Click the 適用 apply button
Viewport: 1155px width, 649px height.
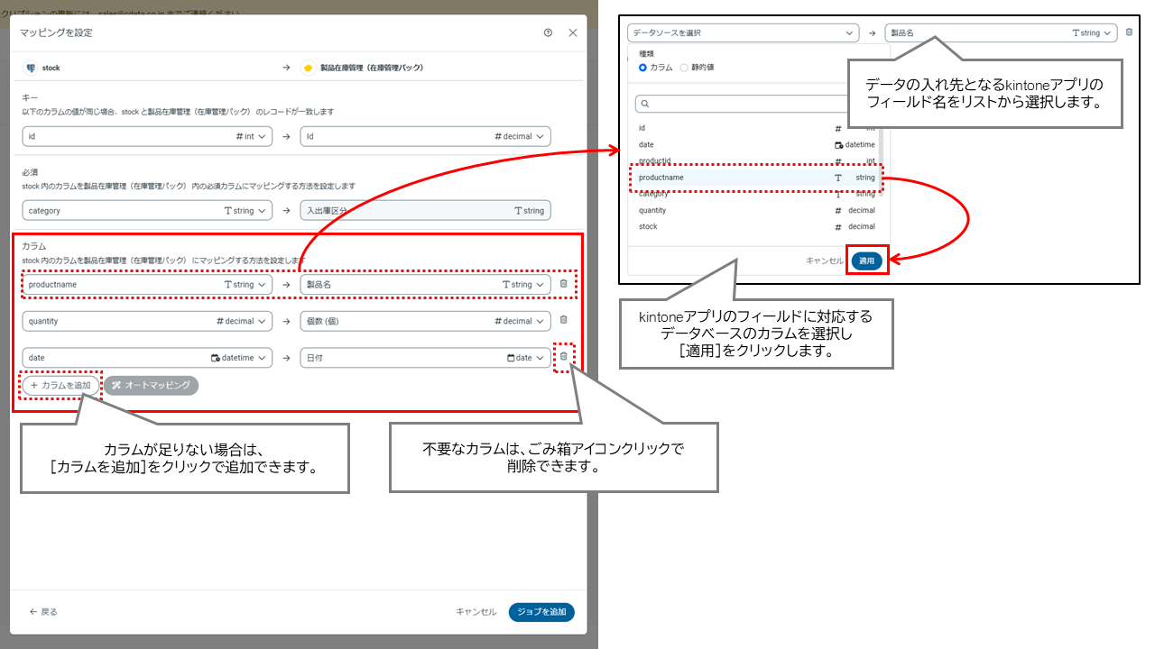click(867, 261)
